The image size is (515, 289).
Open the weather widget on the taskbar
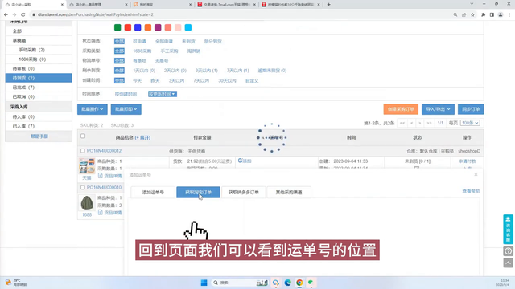(16, 283)
